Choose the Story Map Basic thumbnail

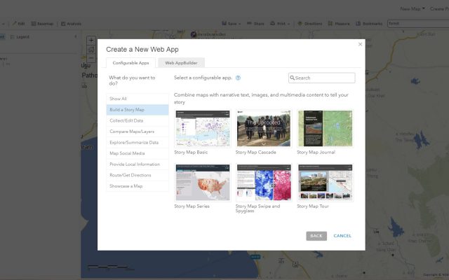pyautogui.click(x=203, y=129)
